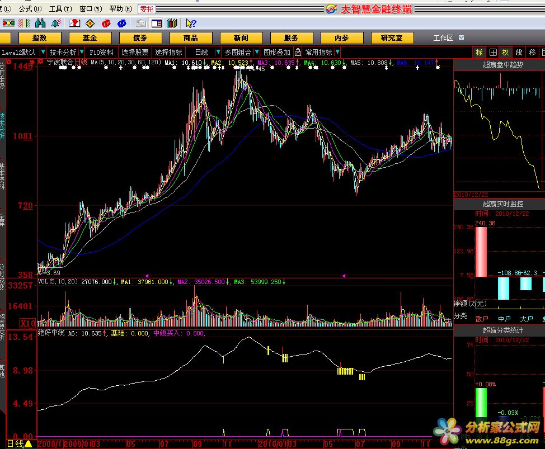Image resolution: width=545 pixels, height=449 pixels.
Task: Switch to 分时成交 side tab
Action: coord(2,278)
